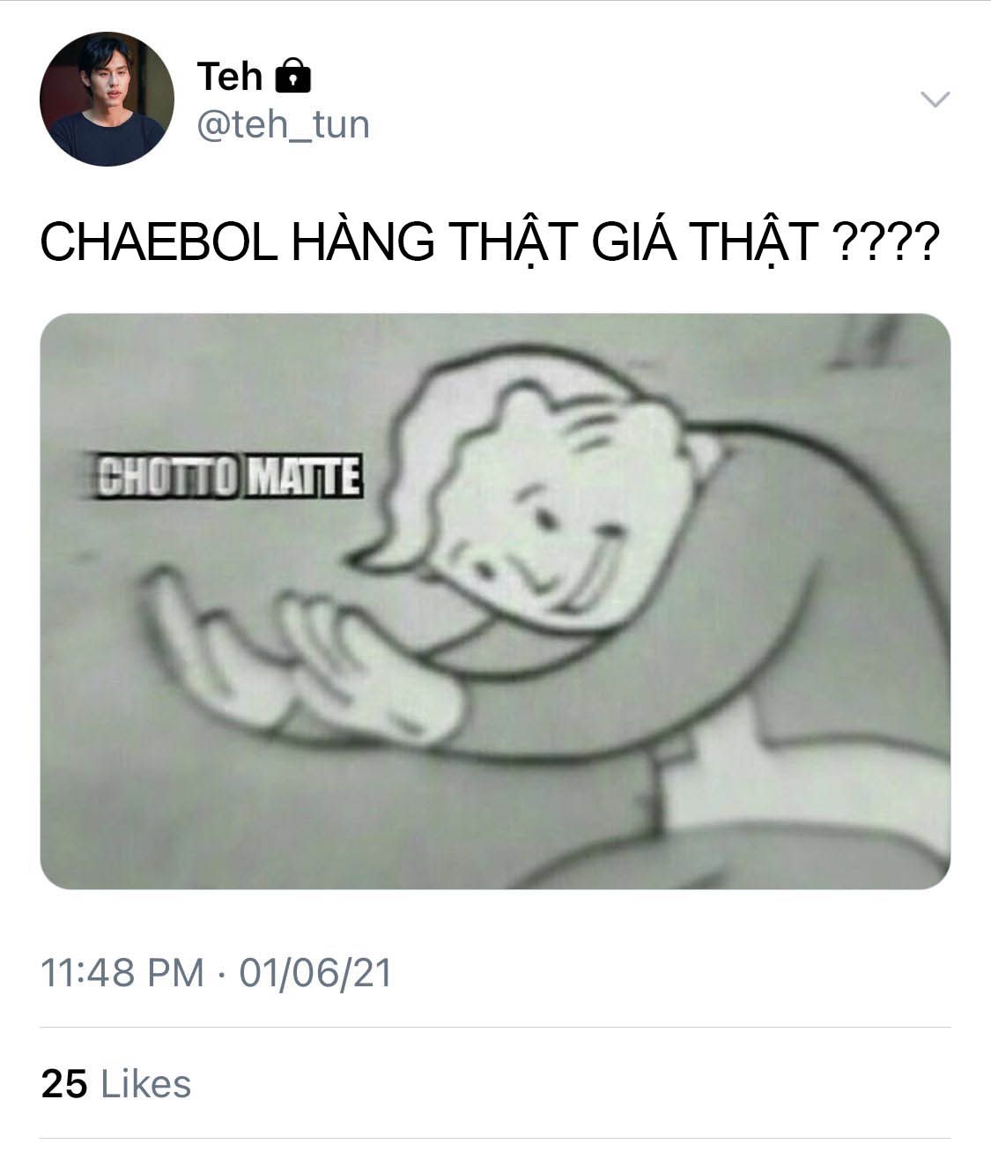Click the display name Teh
This screenshot has height=1159, width=991.
tap(230, 77)
